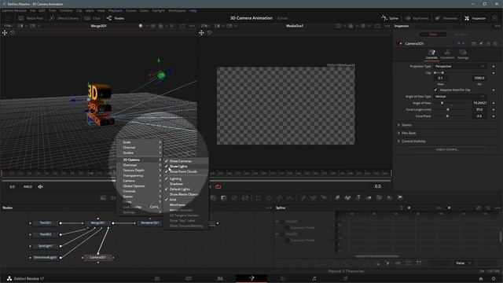Select the Modifiers button in the Inspector
Viewport: 503px width, 283px height.
pos(461,35)
